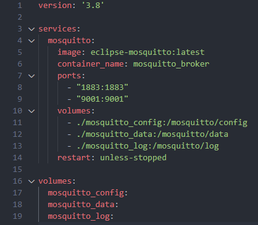Fold the line 10 volumes chevron
Viewport: 258px width, 225px height.
31,111
